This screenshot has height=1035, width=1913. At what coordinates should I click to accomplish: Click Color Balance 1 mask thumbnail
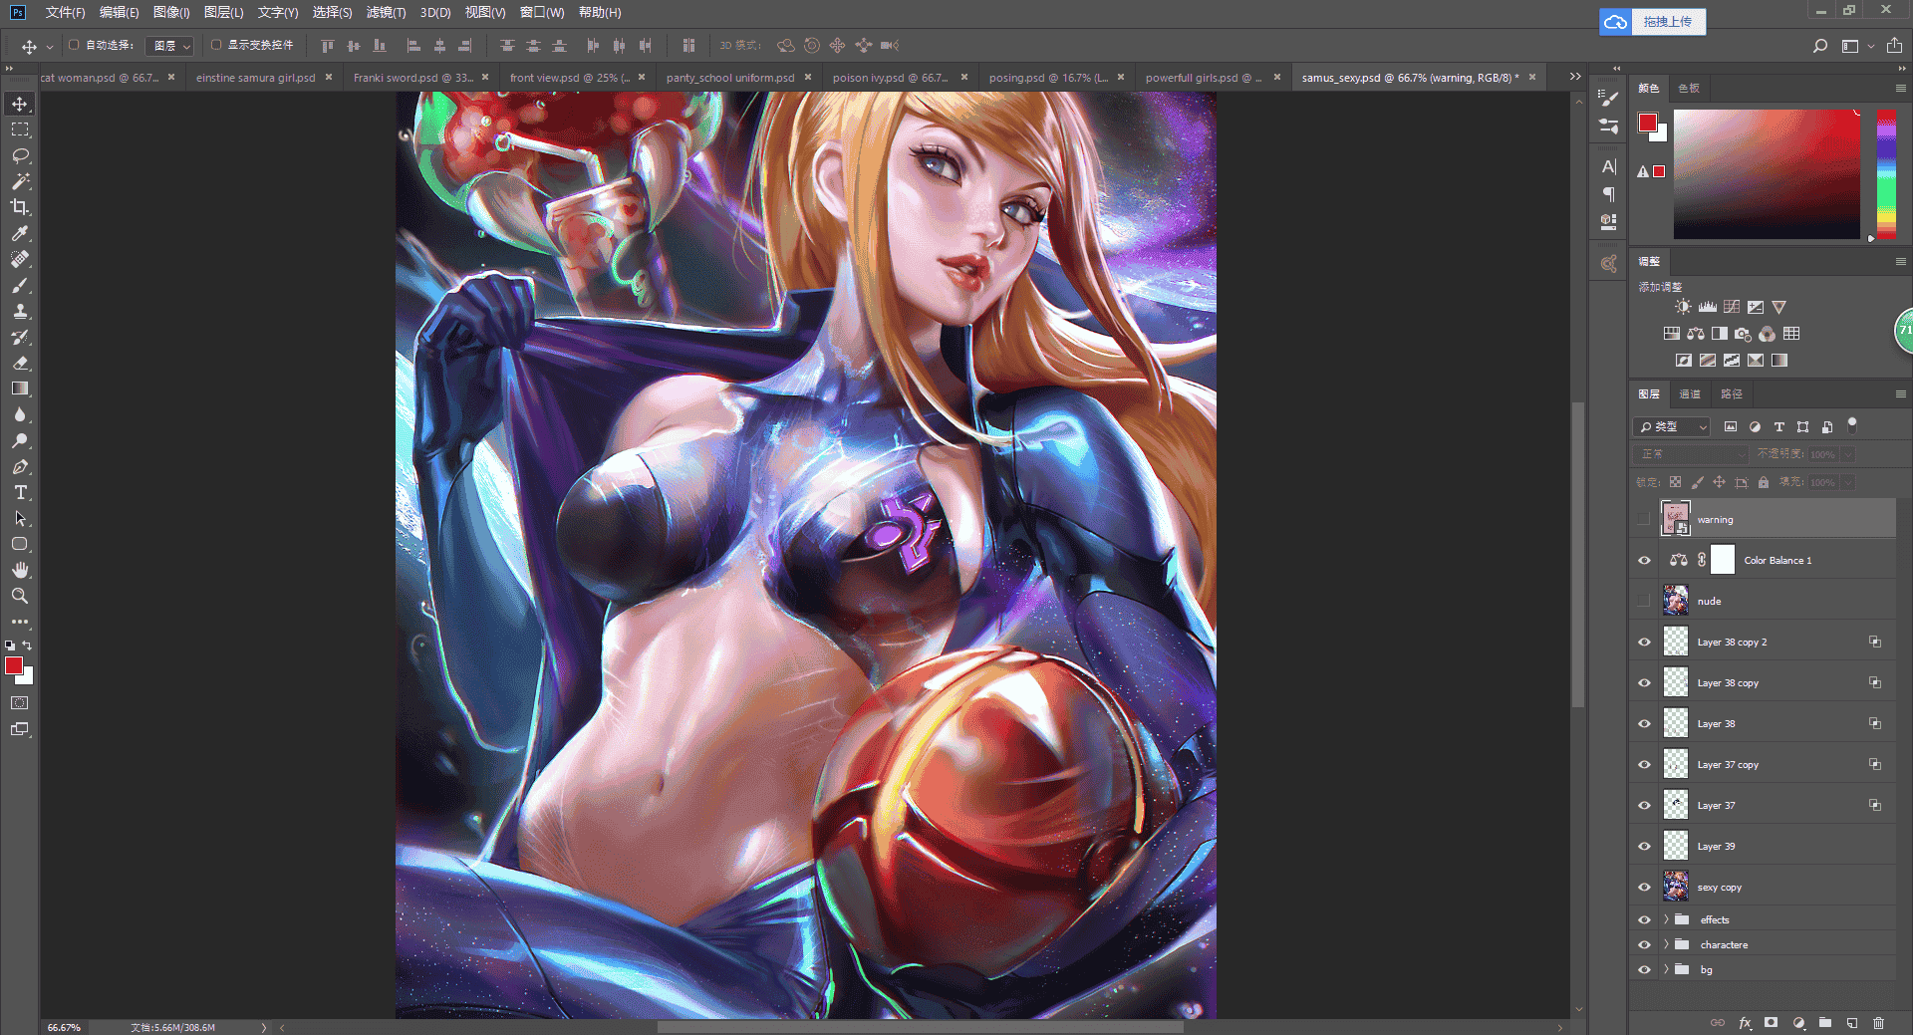1723,560
